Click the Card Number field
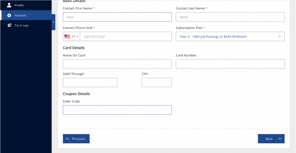 (230, 64)
